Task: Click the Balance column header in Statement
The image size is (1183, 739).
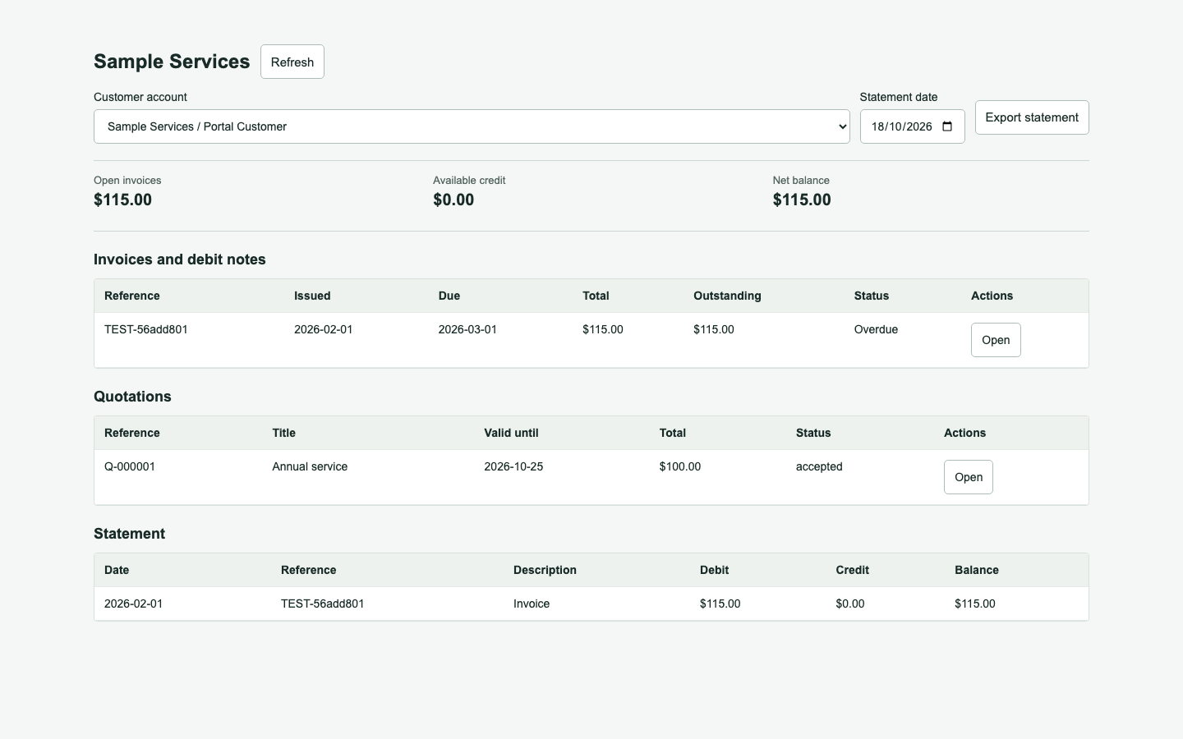Action: coord(977,570)
